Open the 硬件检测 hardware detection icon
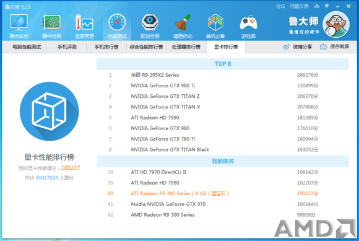This screenshot has height=241, width=359. coord(52,22)
